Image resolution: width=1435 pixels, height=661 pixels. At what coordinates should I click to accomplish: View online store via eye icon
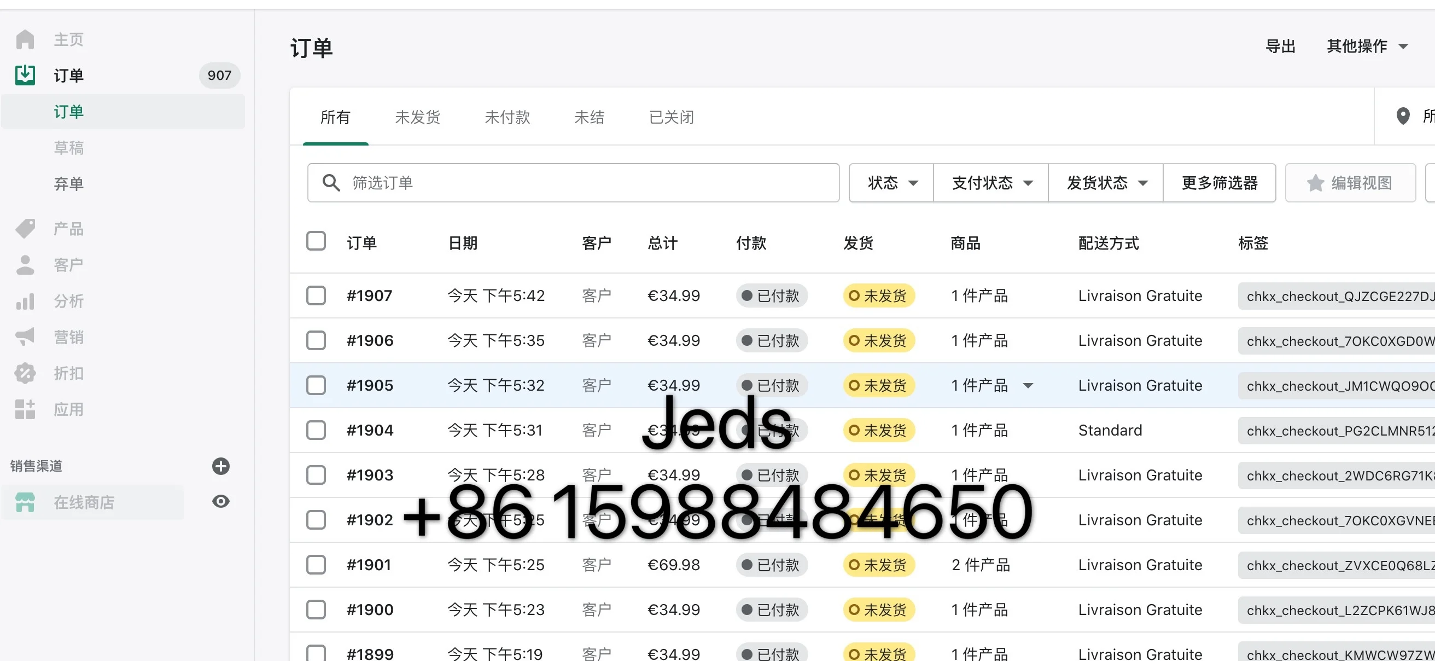[220, 502]
